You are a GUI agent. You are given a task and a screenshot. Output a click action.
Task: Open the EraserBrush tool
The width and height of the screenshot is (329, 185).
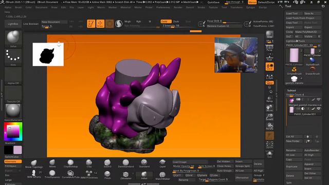tap(313, 71)
